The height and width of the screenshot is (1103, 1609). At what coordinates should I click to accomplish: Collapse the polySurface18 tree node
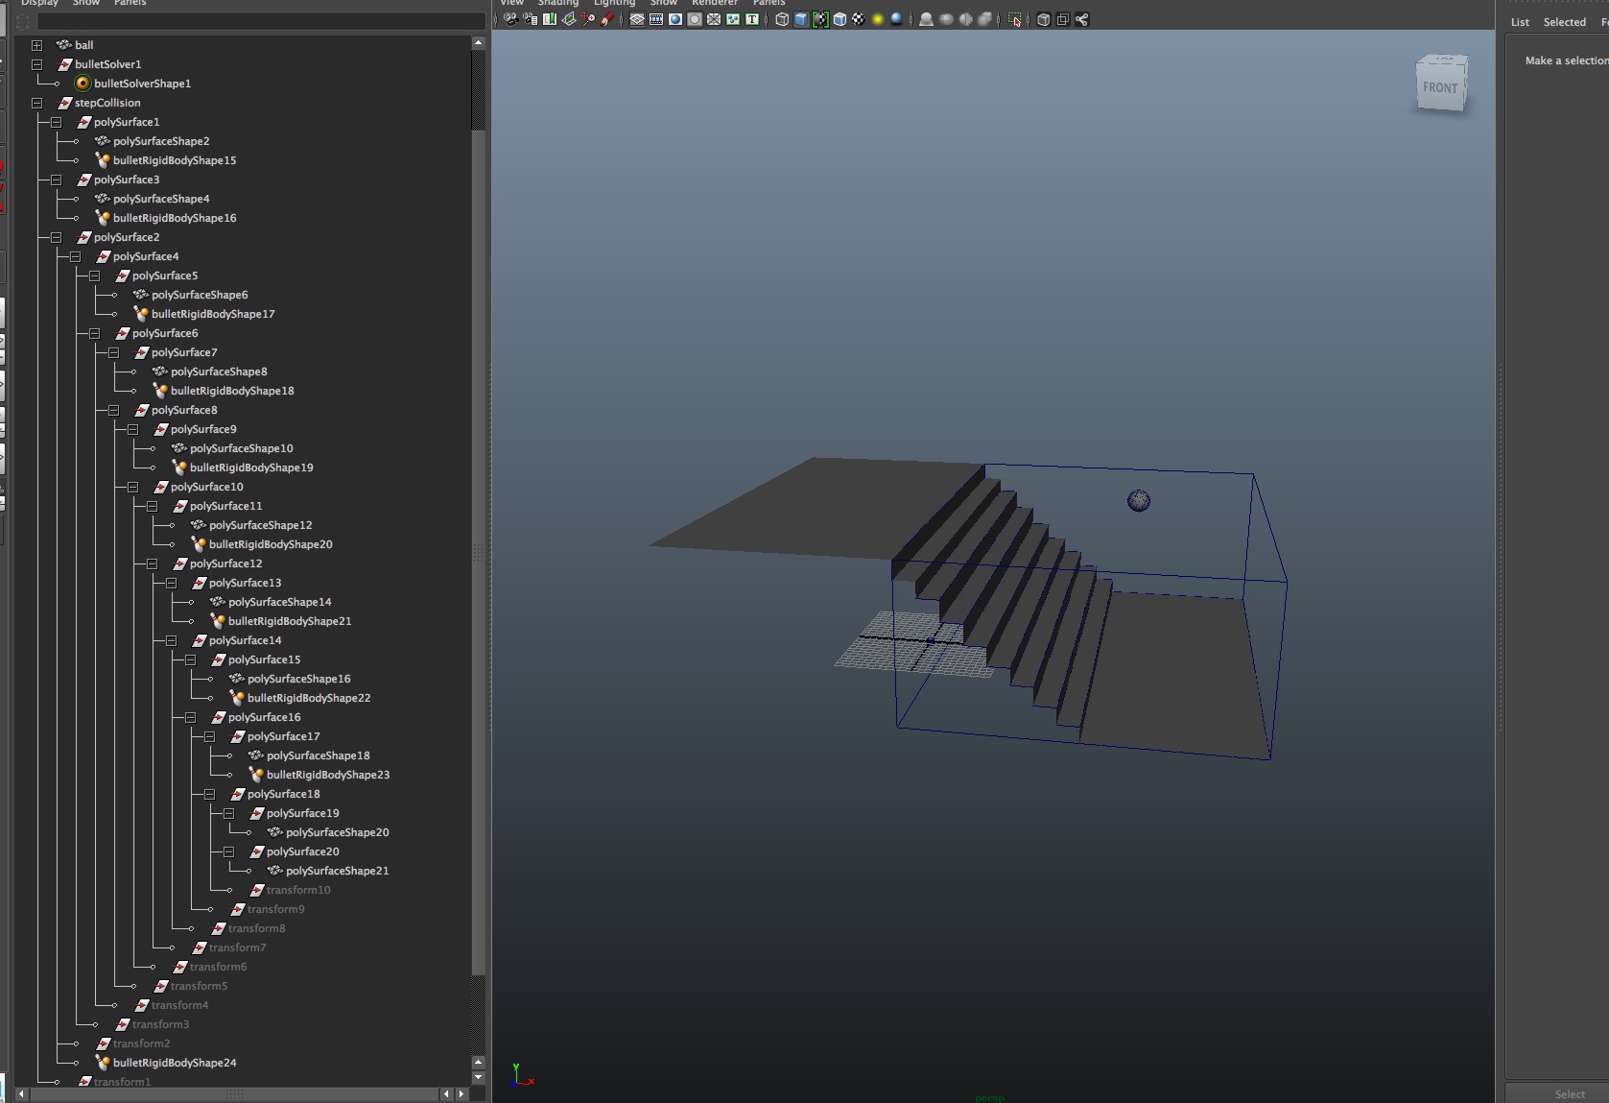[x=209, y=794]
